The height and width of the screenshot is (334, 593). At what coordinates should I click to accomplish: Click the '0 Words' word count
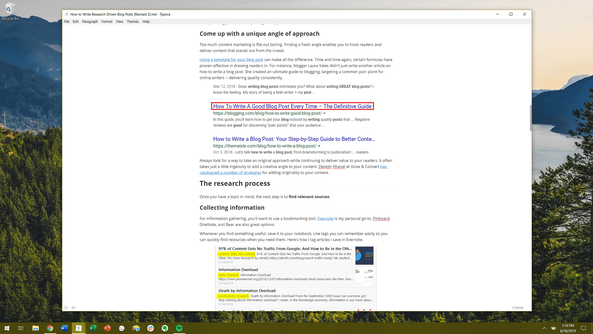point(518,308)
